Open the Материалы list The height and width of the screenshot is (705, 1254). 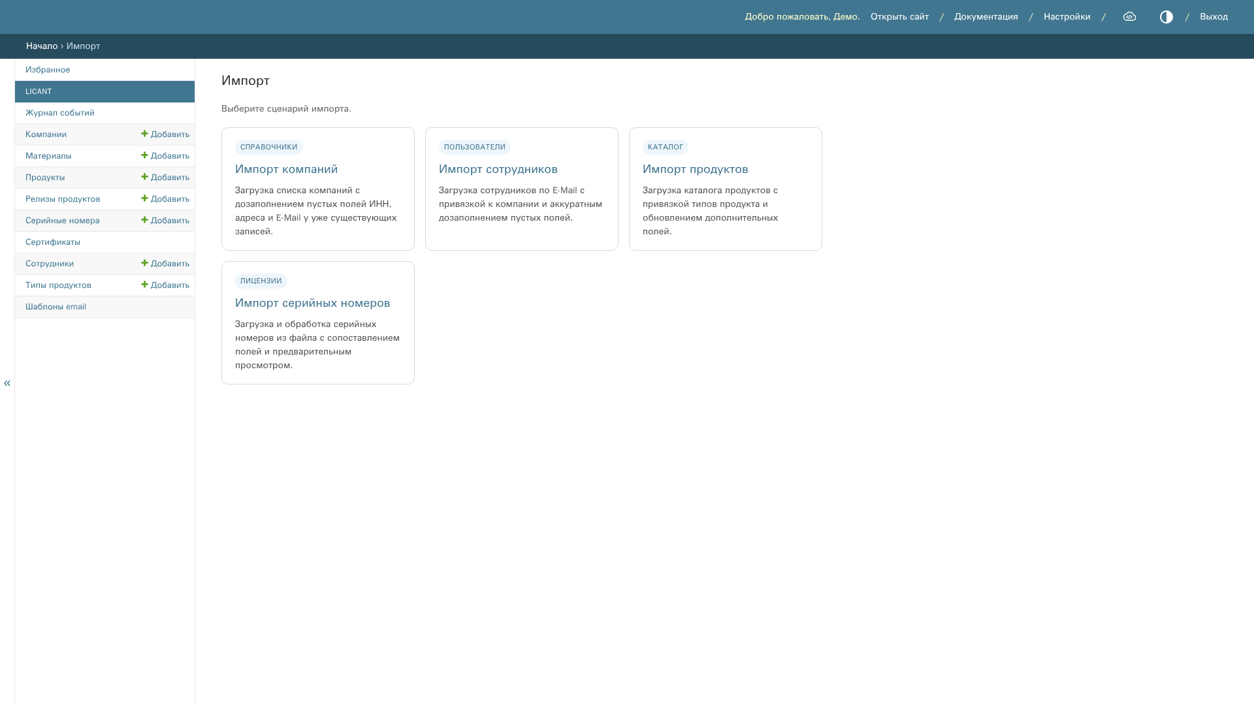(48, 156)
